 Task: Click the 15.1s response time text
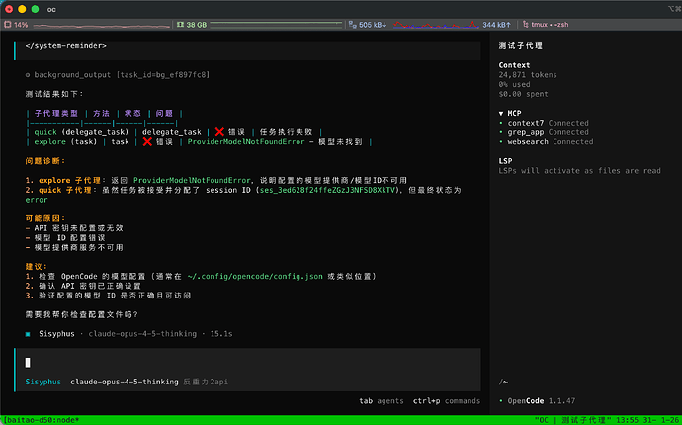(x=221, y=334)
